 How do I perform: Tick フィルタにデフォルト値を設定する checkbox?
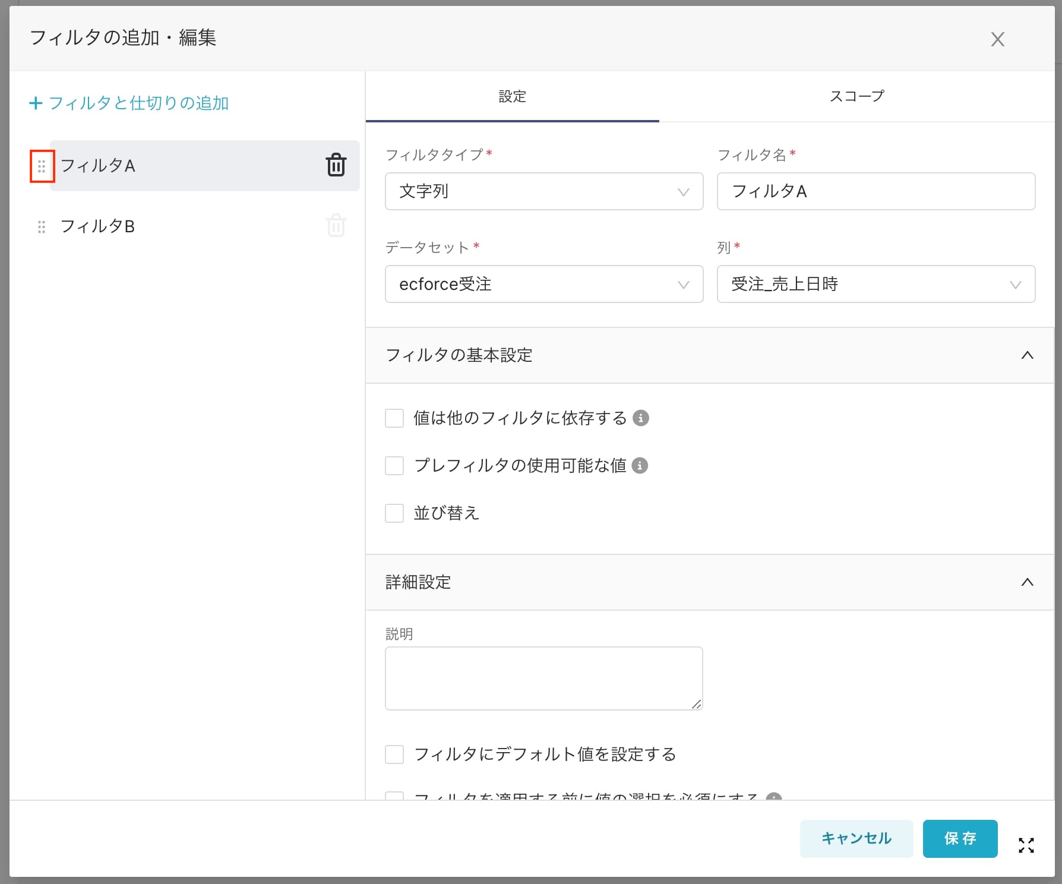(394, 754)
